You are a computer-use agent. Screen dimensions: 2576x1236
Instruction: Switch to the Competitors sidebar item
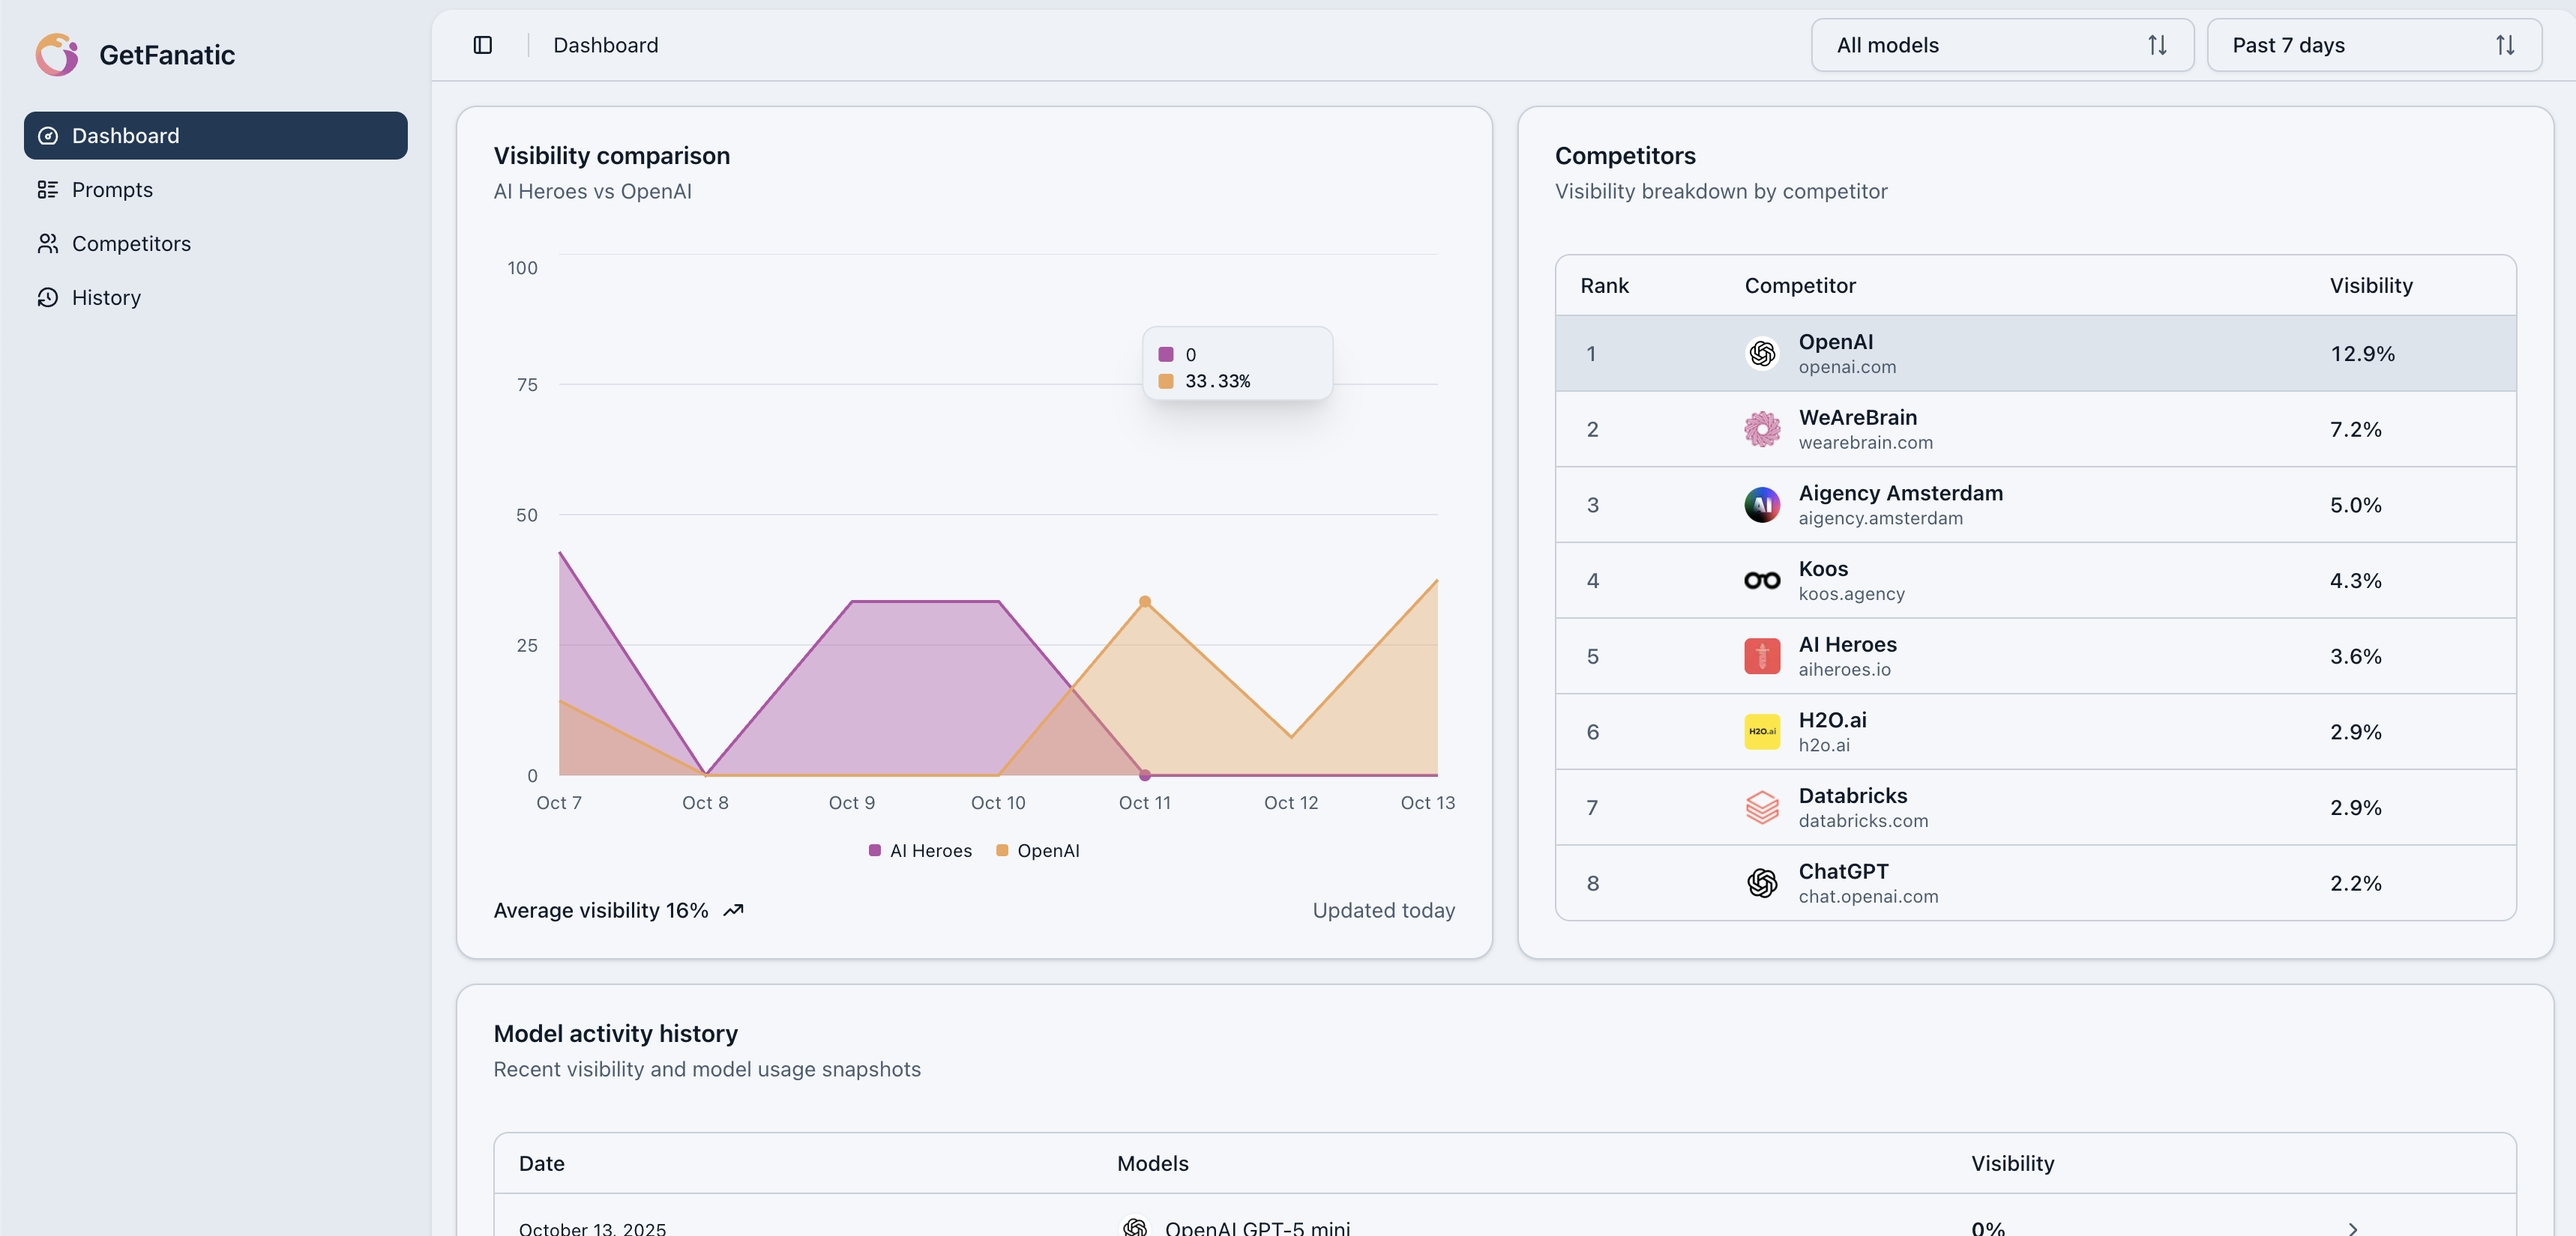tap(131, 243)
